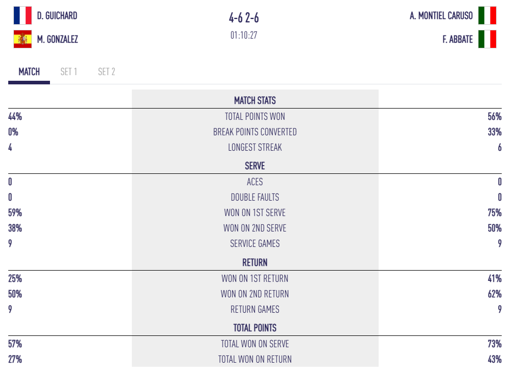This screenshot has height=374, width=511.
Task: Click the 4-6 2-6 match score
Action: coord(244,18)
